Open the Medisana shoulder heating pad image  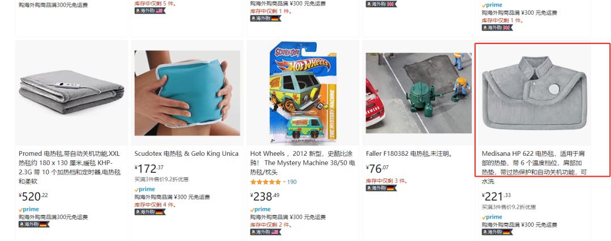pos(534,93)
